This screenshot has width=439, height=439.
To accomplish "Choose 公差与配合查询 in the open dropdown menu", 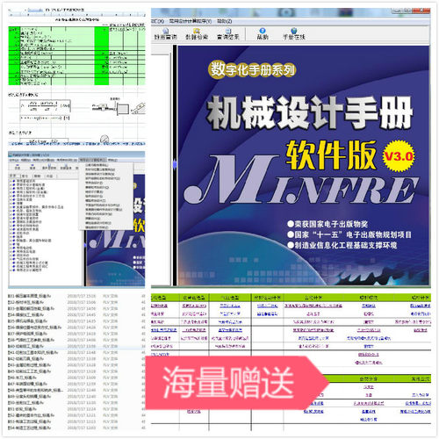I will 97,165.
